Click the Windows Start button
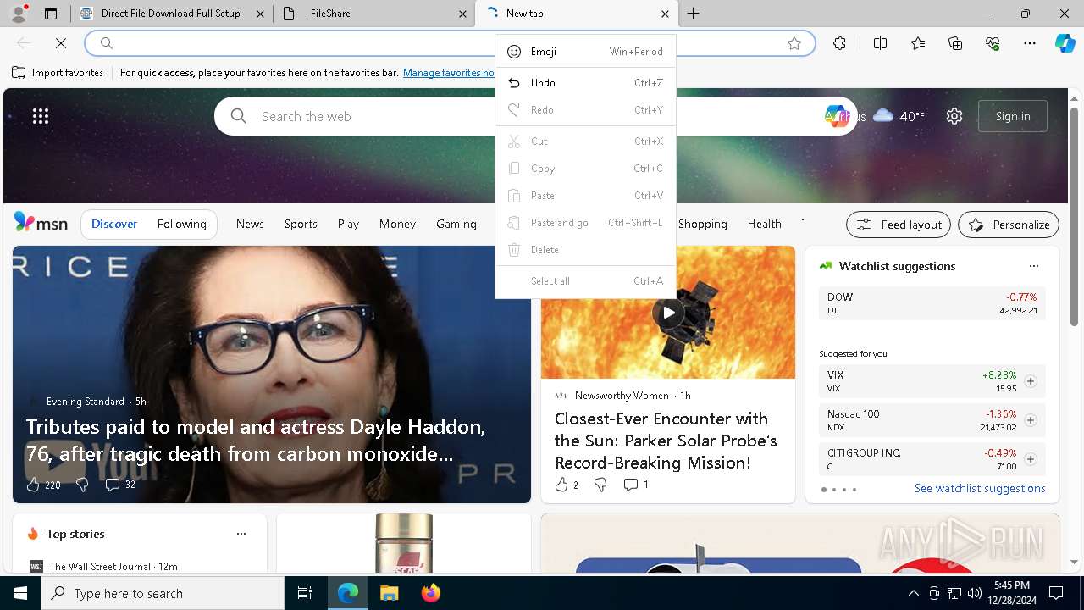 [x=20, y=593]
